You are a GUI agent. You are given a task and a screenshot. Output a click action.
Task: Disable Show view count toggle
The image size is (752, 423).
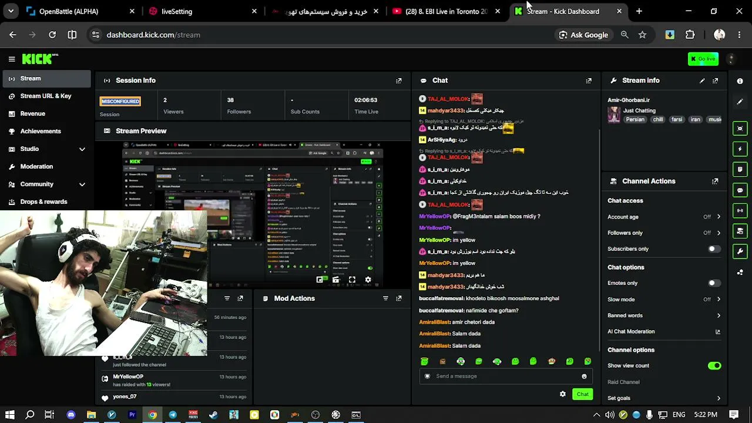[x=714, y=366]
